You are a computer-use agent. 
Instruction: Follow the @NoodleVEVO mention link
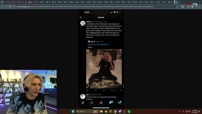(102, 44)
